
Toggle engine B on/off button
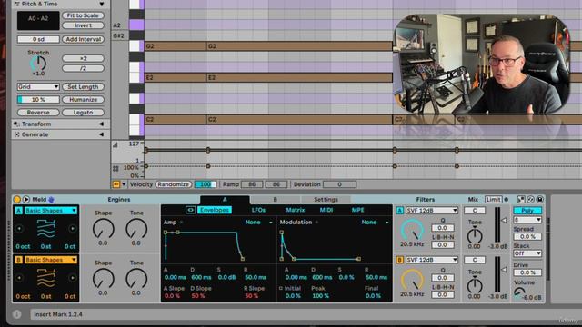(x=18, y=260)
